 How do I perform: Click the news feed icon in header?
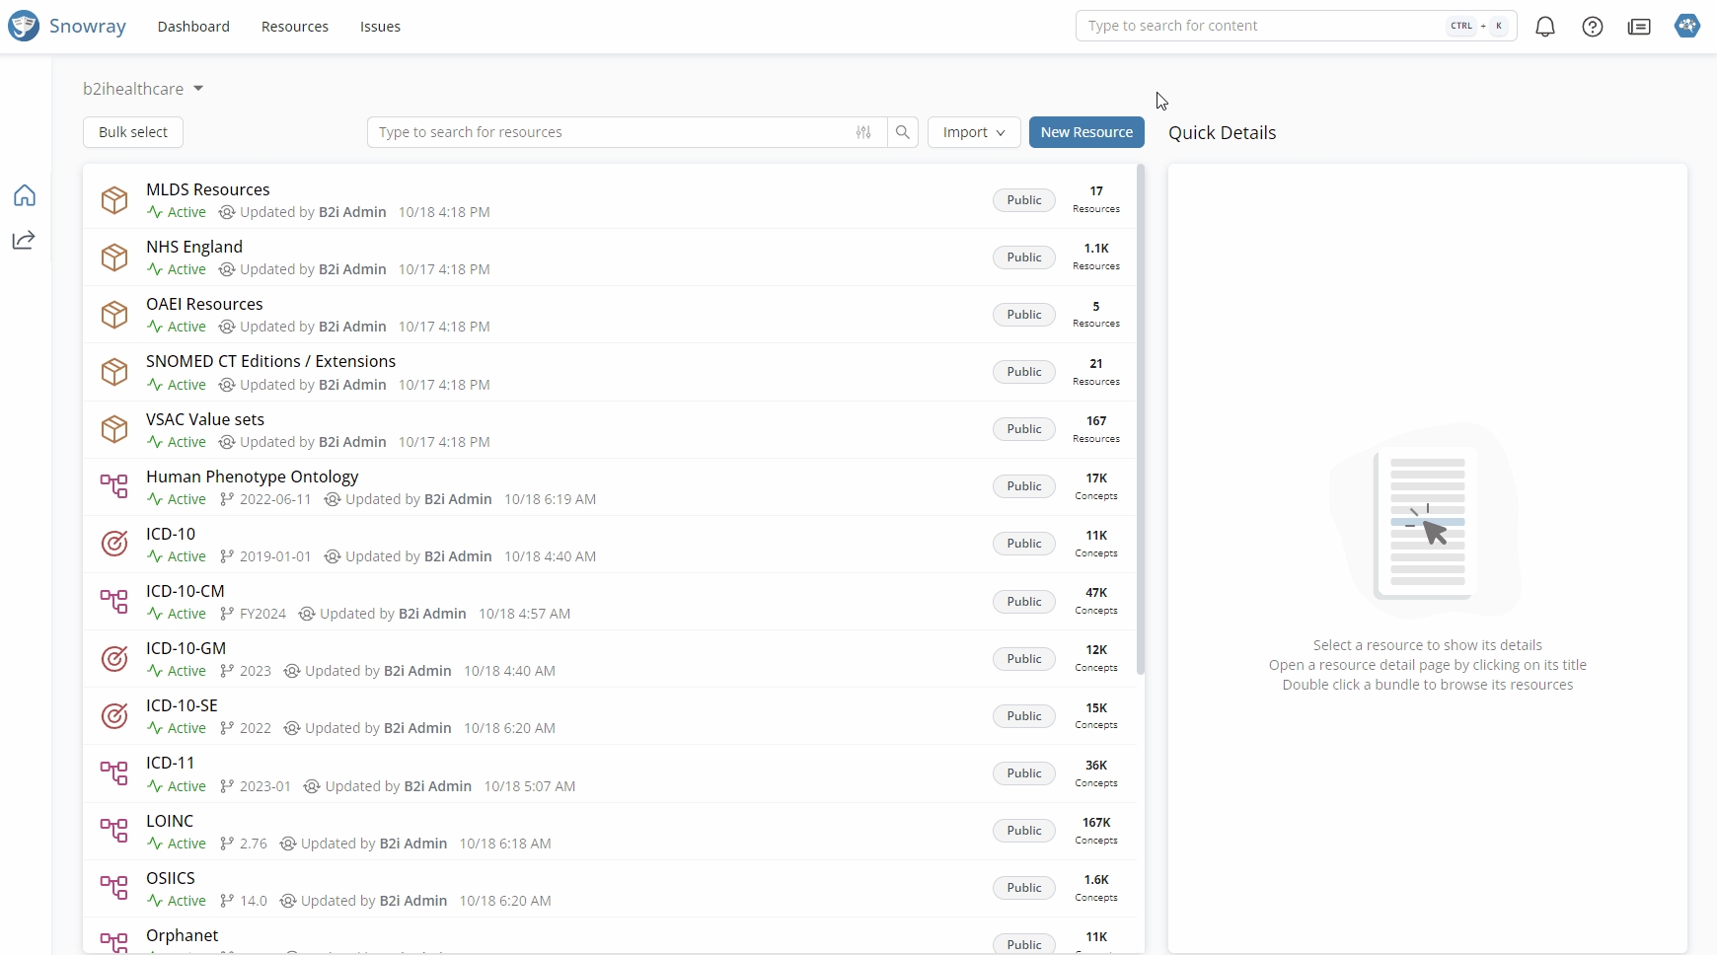[1639, 27]
